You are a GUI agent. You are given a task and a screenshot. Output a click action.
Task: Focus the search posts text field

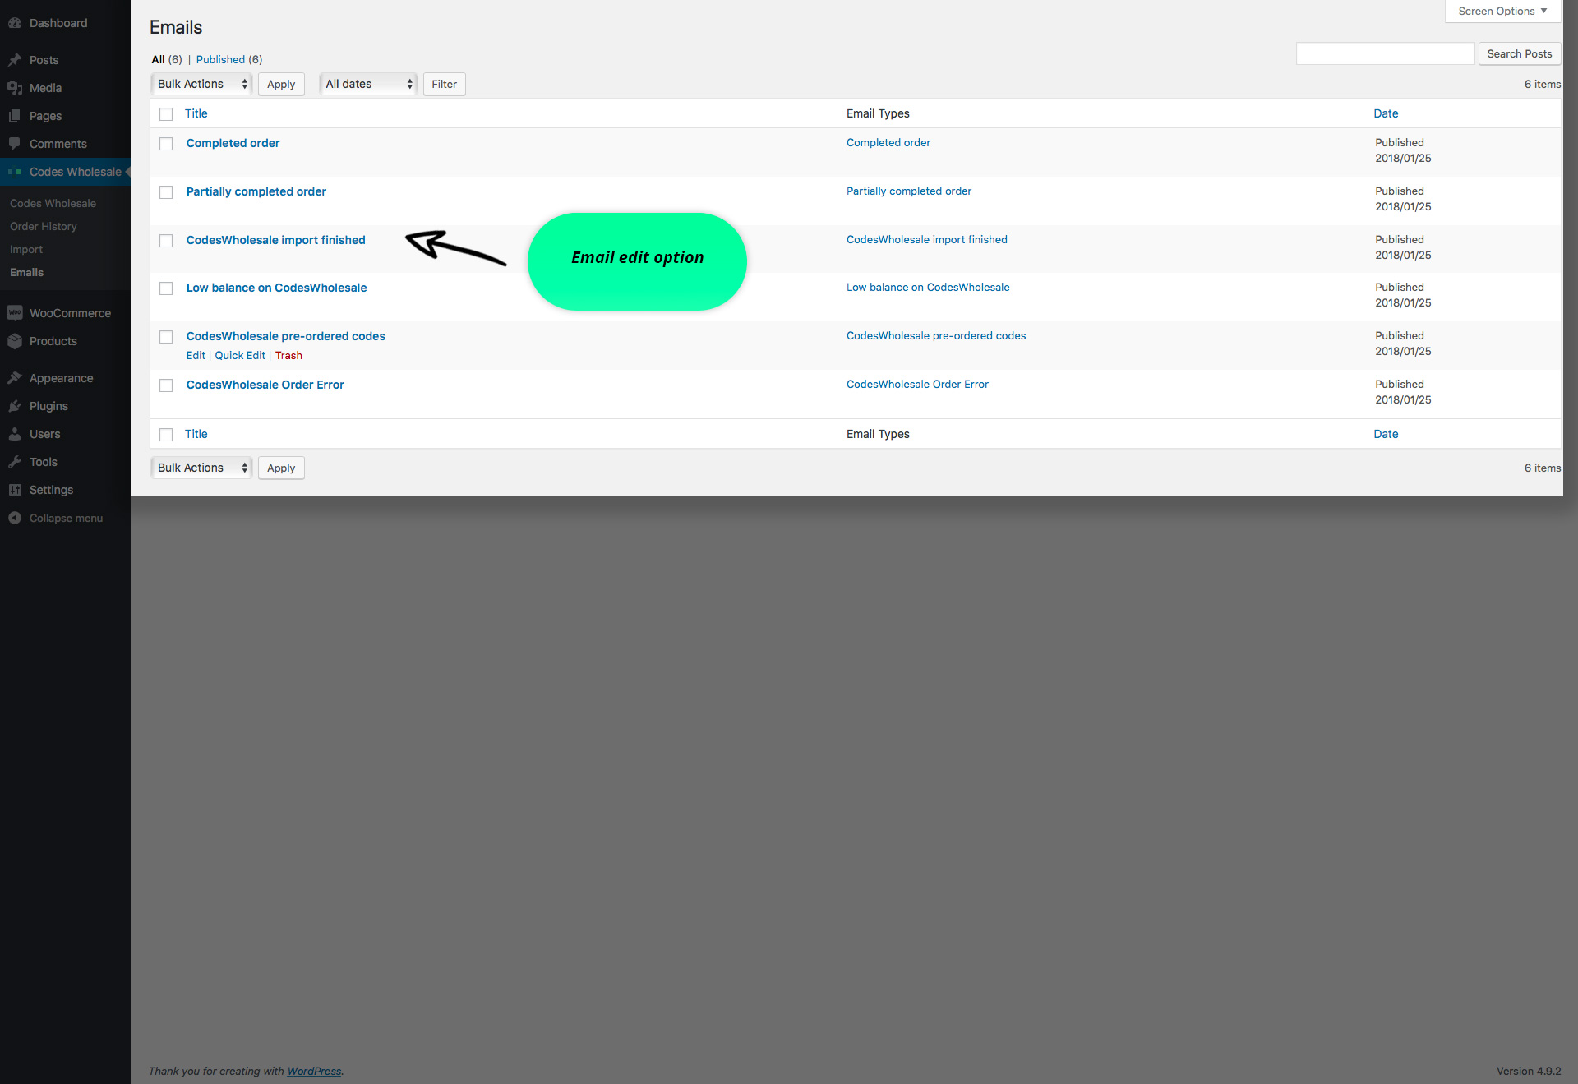pos(1385,53)
